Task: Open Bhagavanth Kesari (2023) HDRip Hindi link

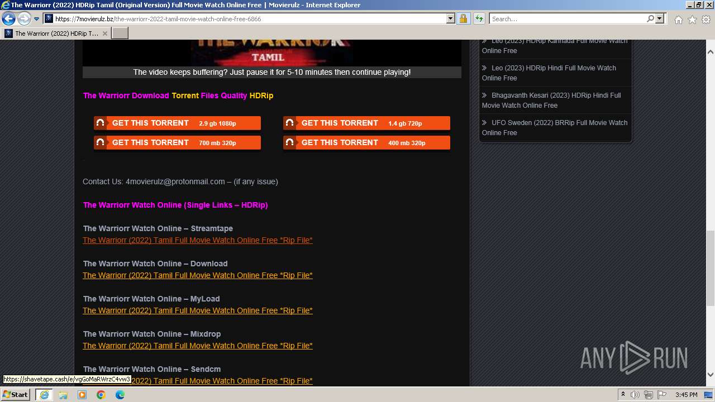Action: [551, 100]
